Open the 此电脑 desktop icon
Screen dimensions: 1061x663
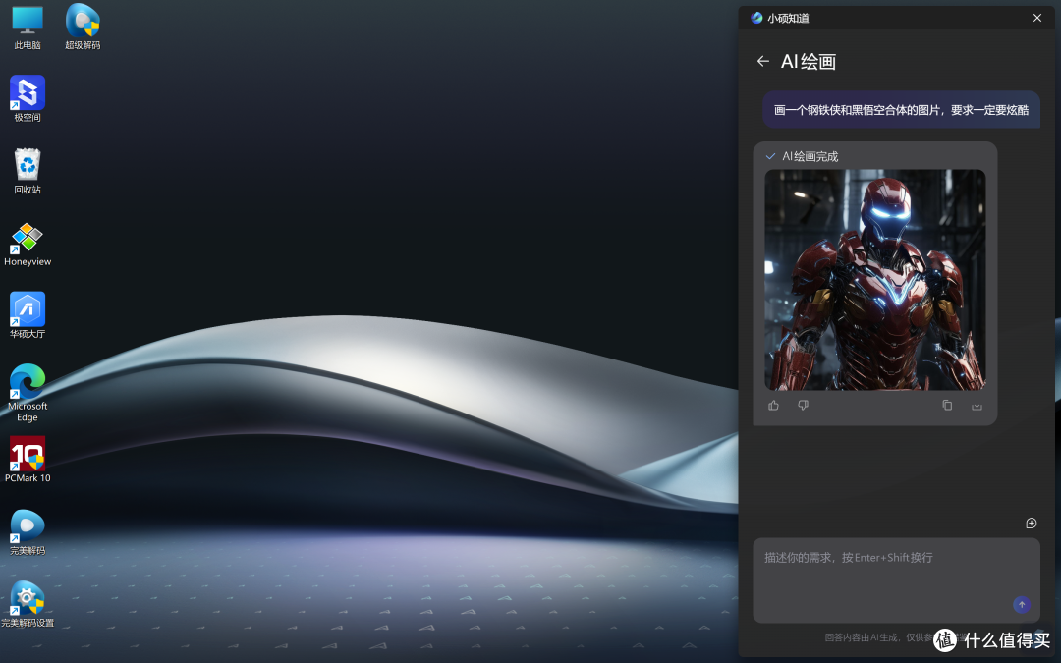pos(28,28)
